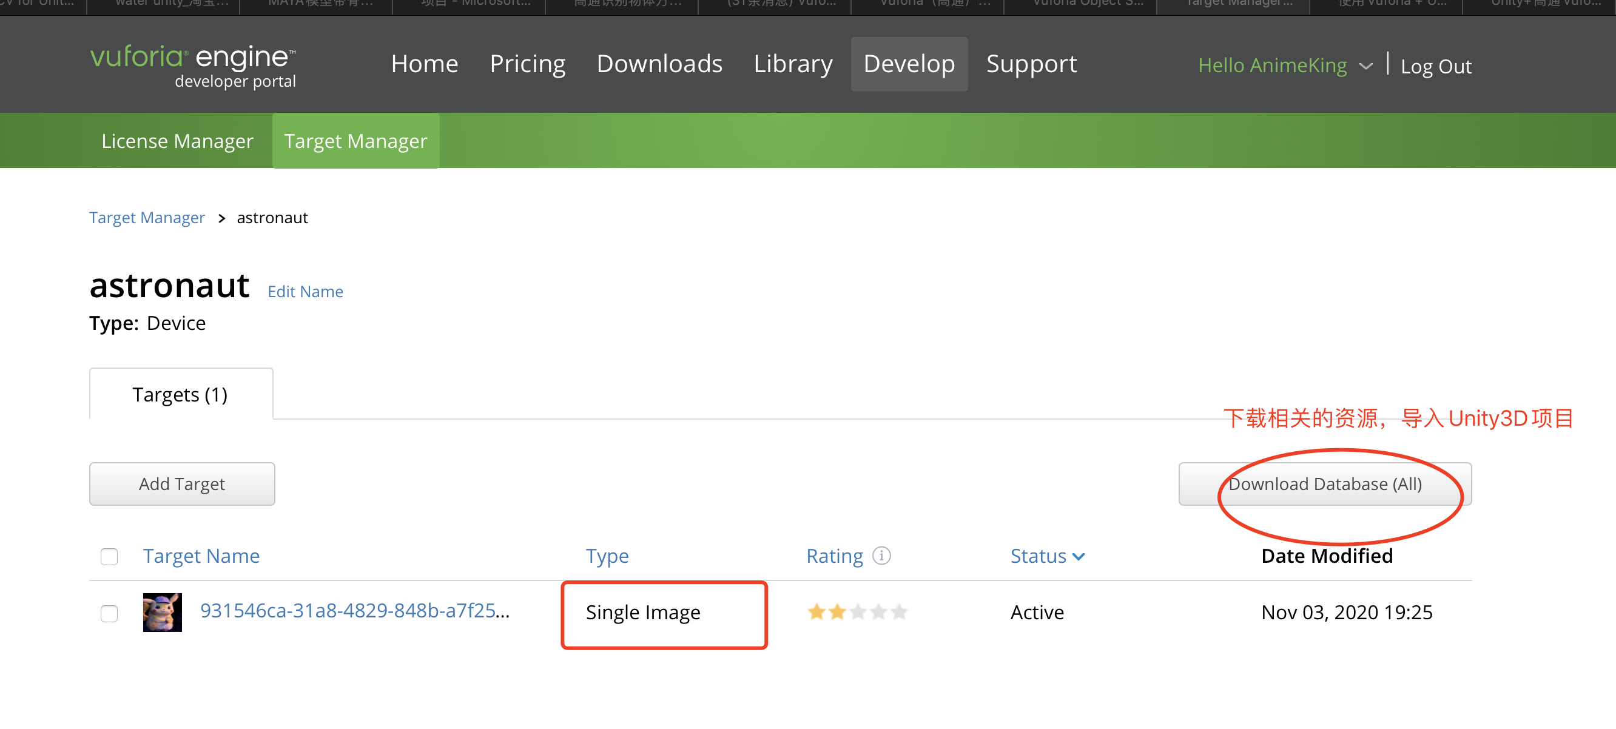Click the Active status cell
Image resolution: width=1616 pixels, height=729 pixels.
[1037, 613]
